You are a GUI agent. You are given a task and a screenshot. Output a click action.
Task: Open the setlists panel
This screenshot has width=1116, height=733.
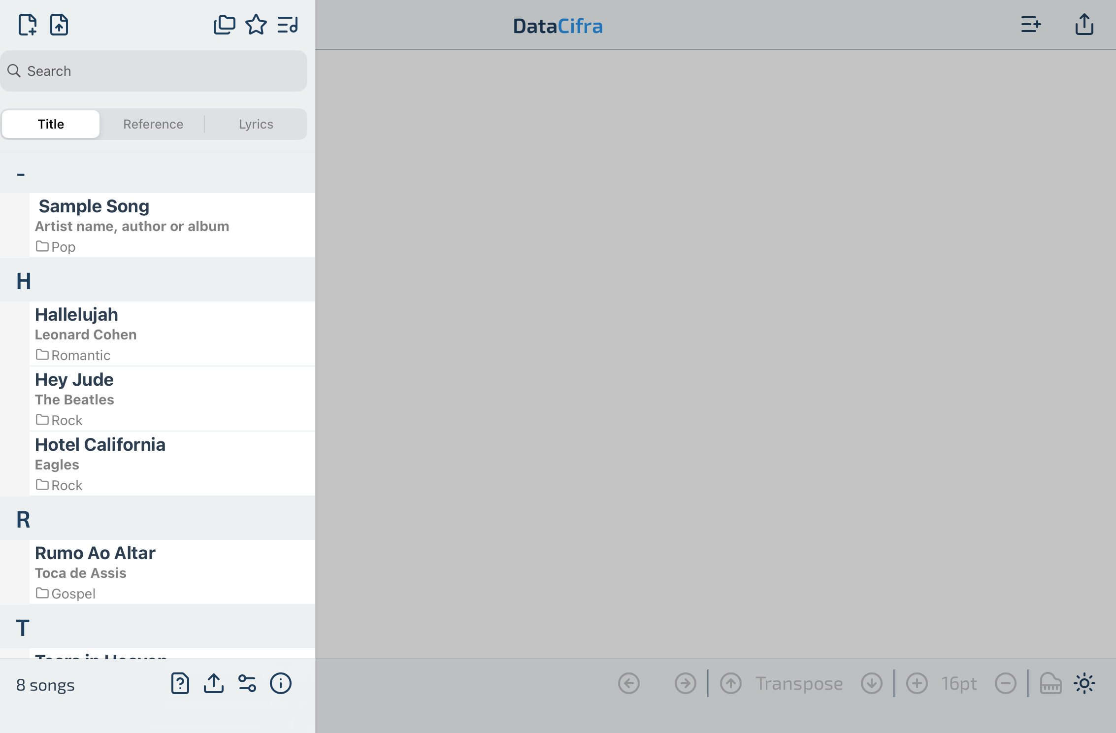click(288, 24)
